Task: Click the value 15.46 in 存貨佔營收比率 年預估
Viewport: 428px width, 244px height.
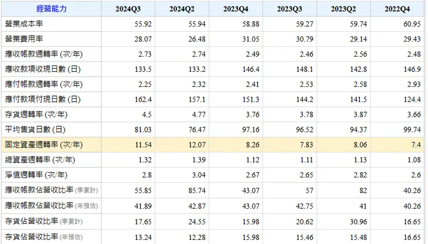Action: click(x=304, y=237)
